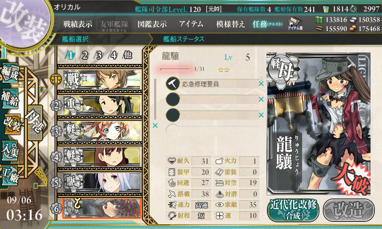Image resolution: width=382 pixels, height=229 pixels.
Task: Open 図鑑表示 encyclopedia menu
Action: (152, 24)
